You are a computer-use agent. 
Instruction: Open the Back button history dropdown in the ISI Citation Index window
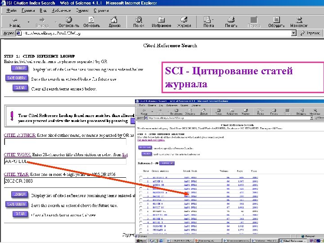click(28, 22)
